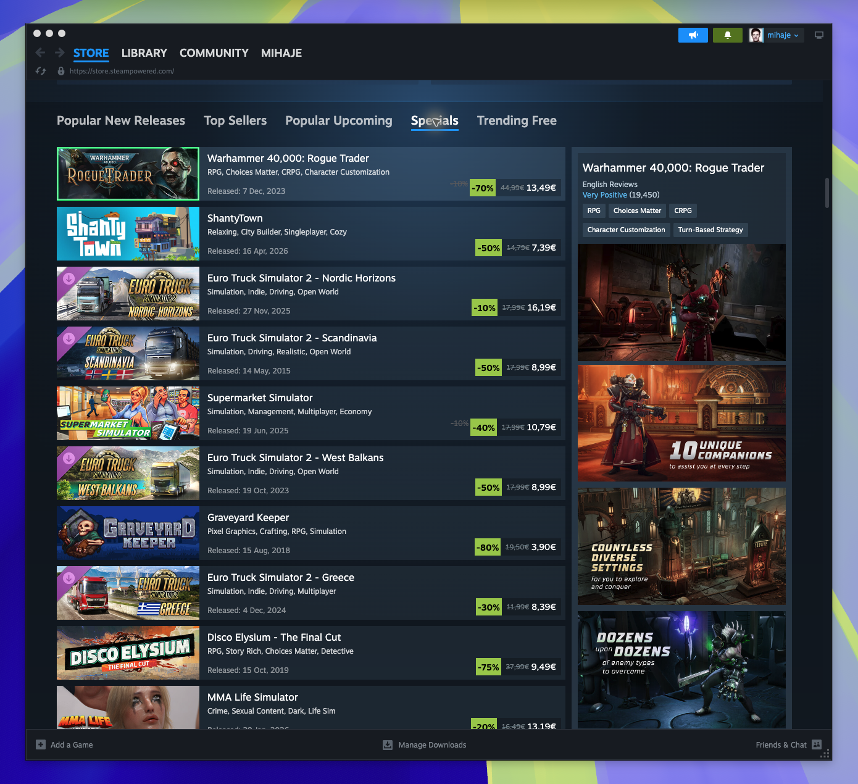Screen dimensions: 858x784
Task: Open Disco Elysium - The Final Cut
Action: pos(311,653)
